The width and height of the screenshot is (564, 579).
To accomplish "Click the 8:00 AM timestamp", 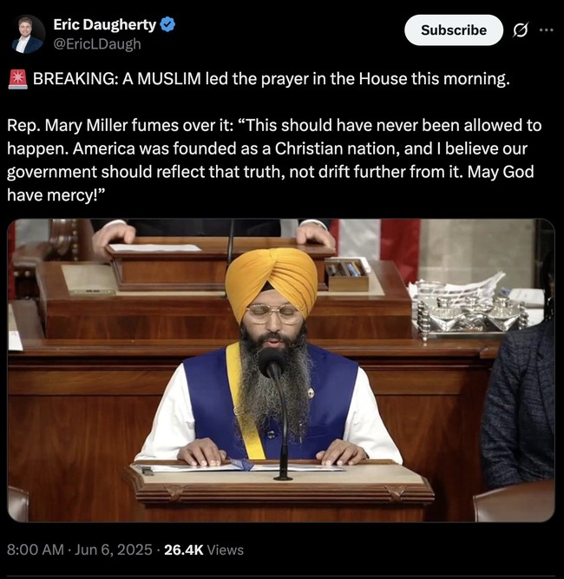I will pyautogui.click(x=36, y=549).
